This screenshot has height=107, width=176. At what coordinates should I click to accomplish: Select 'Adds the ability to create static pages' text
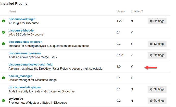(x=42, y=91)
